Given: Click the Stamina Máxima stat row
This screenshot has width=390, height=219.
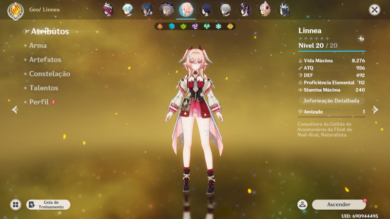Looking at the screenshot, I should [331, 90].
